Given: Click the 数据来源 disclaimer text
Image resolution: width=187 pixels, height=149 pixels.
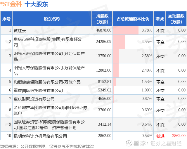Looking at the screenshot, I should click(x=47, y=146).
